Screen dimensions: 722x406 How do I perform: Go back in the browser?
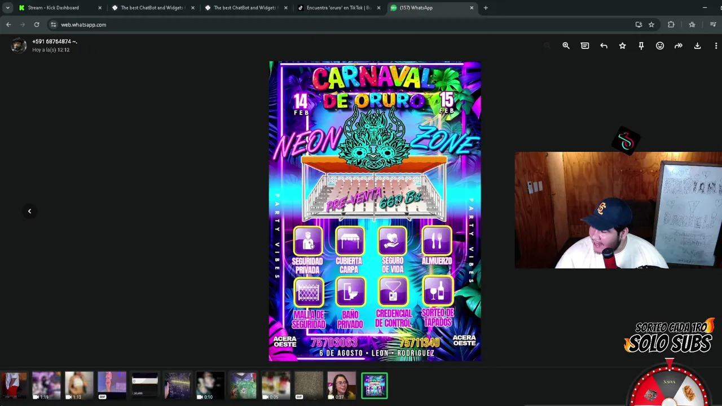[x=8, y=24]
